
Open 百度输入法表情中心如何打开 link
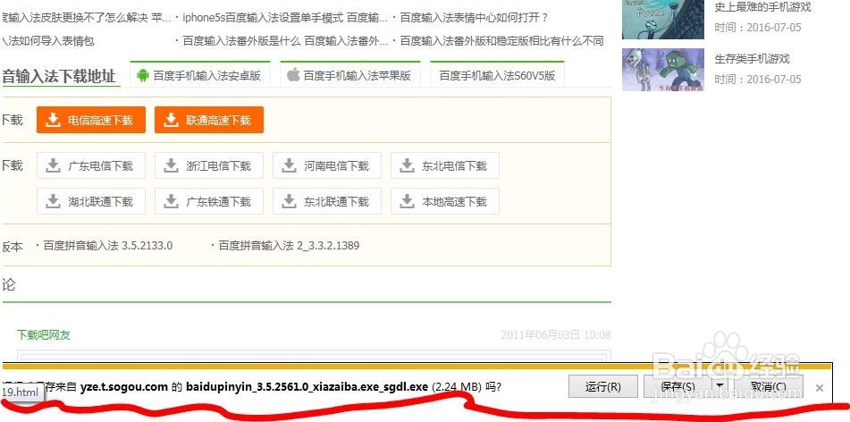click(x=474, y=17)
